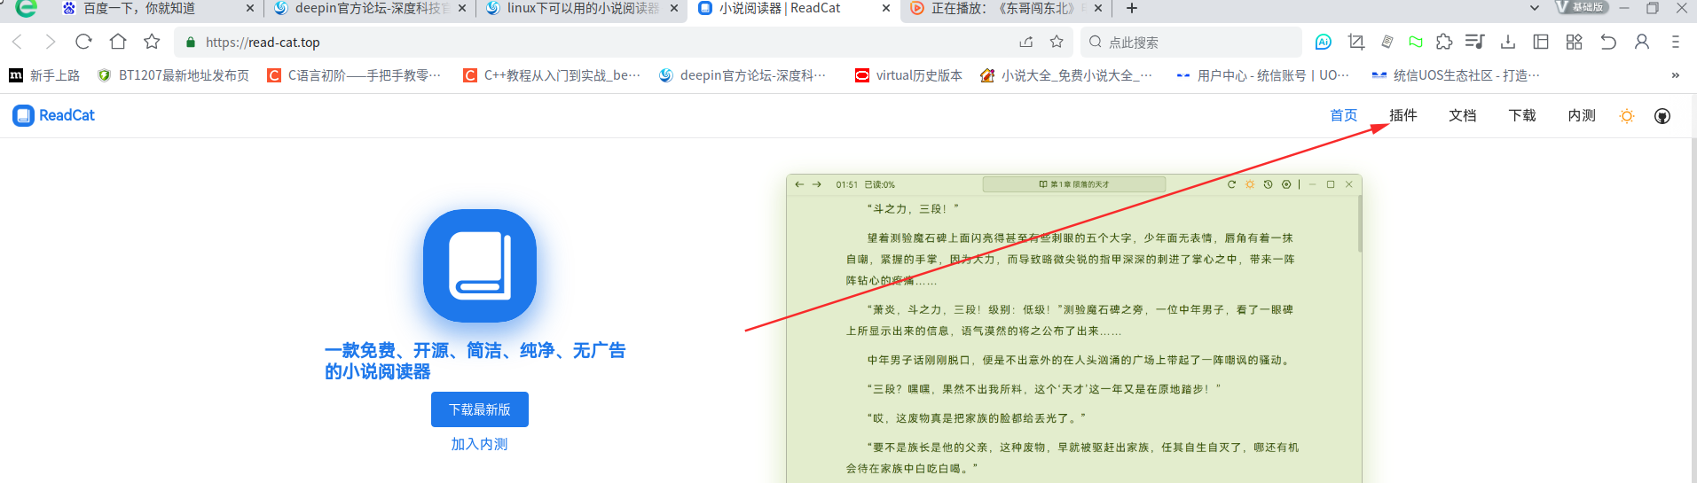
Task: Open the GitHub icon link in the navigation
Action: (x=1662, y=116)
